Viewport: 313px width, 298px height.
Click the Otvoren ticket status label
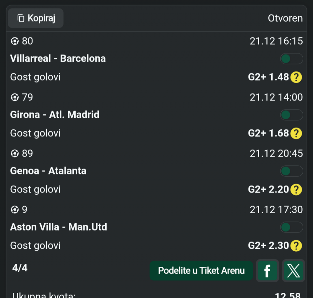[285, 18]
